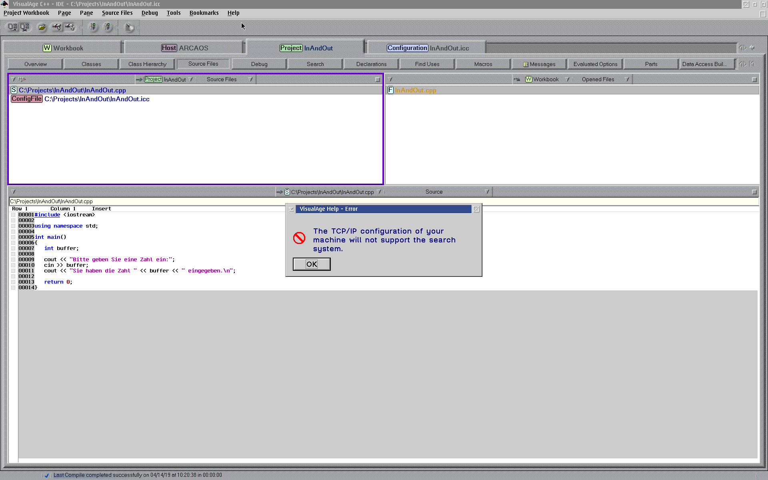
Task: Toggle the line marker box at line 00001
Action: 13,215
